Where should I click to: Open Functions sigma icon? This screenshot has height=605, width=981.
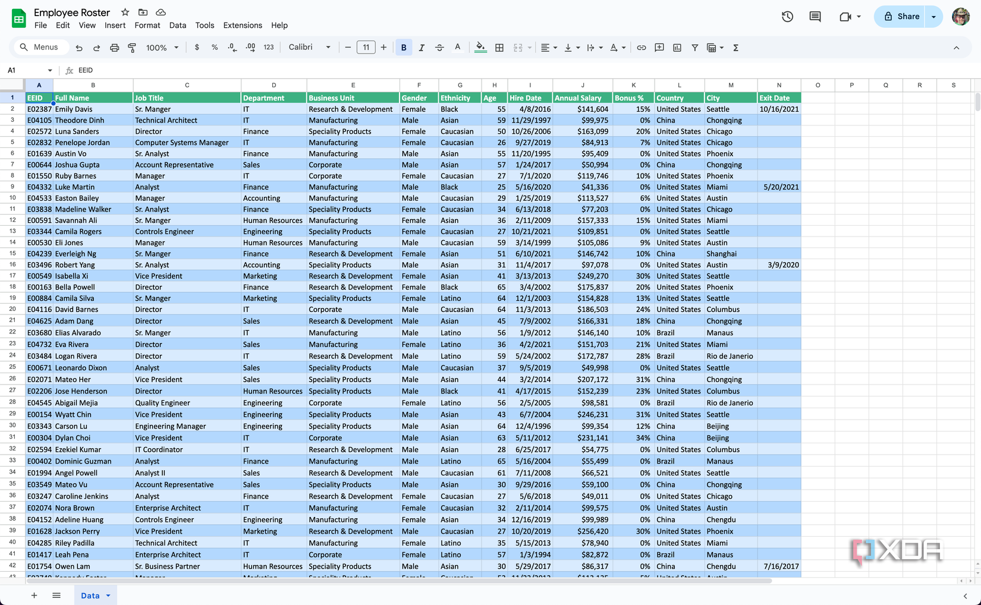735,48
